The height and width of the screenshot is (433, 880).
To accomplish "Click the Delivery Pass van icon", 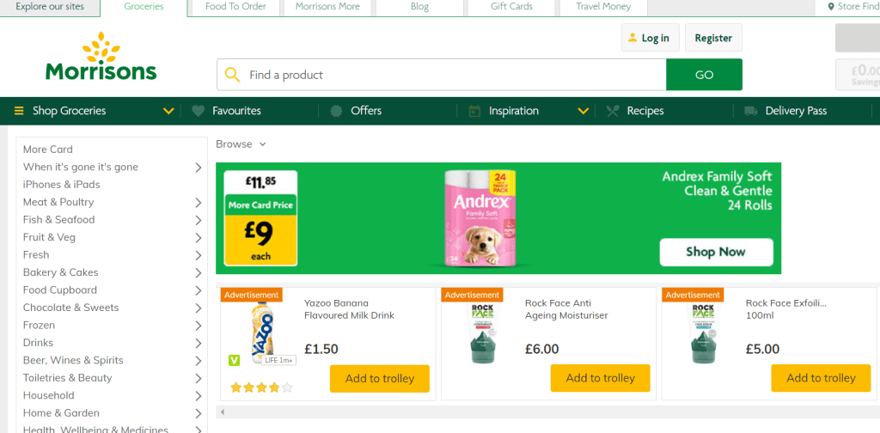I will click(751, 111).
